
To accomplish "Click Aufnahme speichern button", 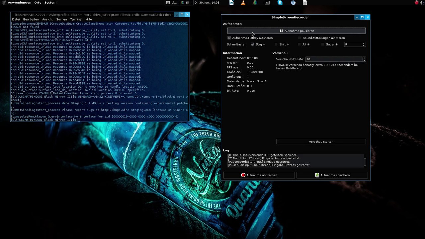I will 332,175.
